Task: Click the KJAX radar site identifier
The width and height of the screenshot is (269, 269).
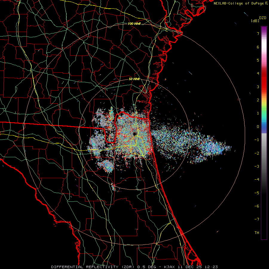Action: tap(169, 267)
